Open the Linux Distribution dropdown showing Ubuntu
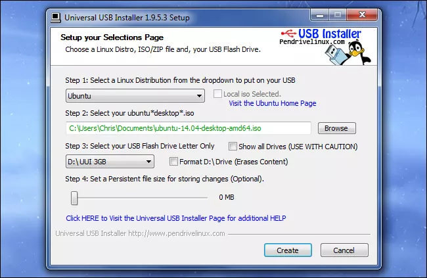Screen dimensions: 427x278 click(x=135, y=96)
